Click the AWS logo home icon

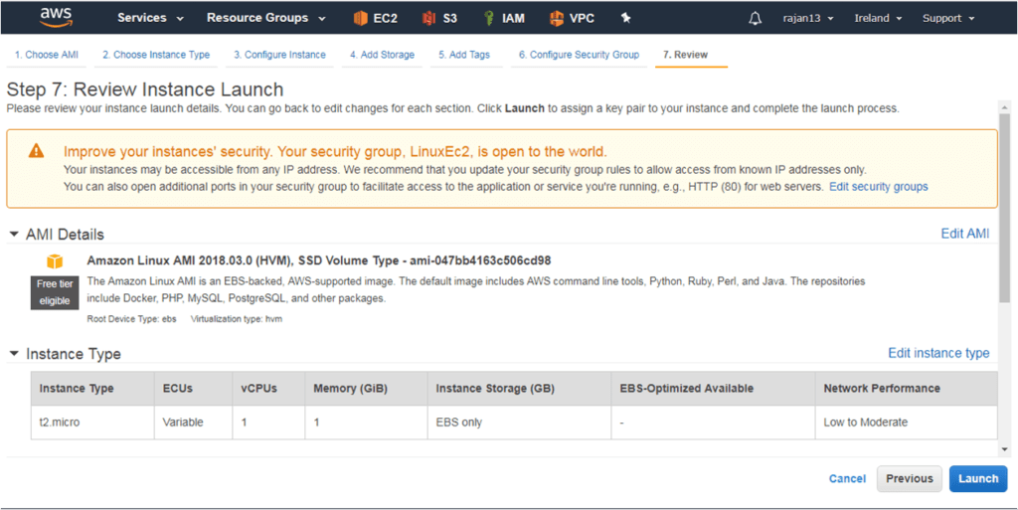point(55,18)
